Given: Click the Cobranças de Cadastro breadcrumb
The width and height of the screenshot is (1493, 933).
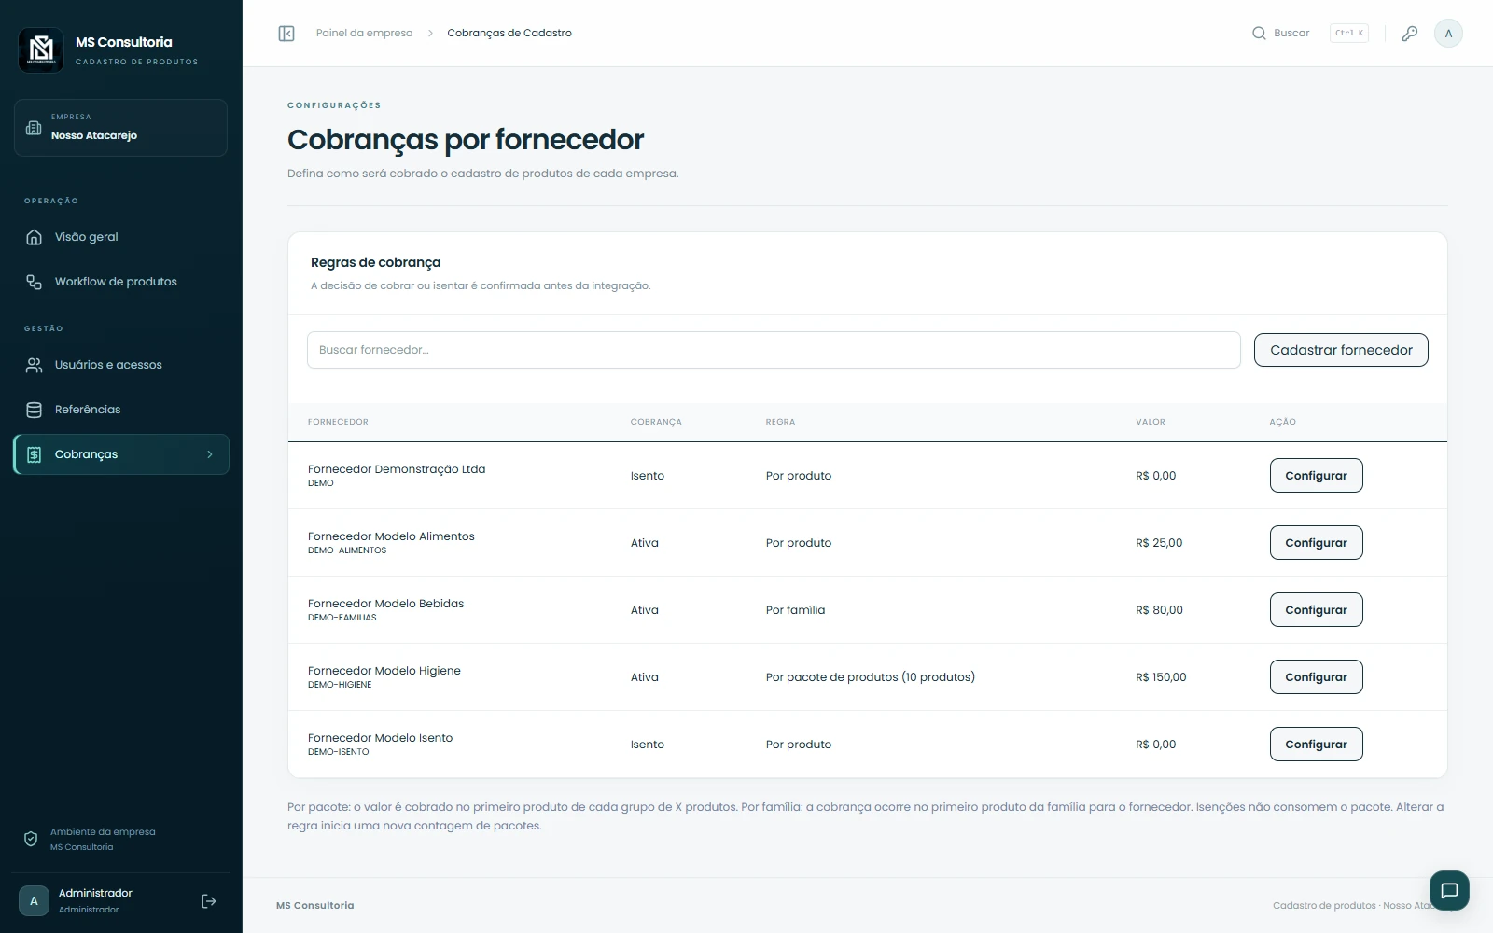Looking at the screenshot, I should coord(509,33).
